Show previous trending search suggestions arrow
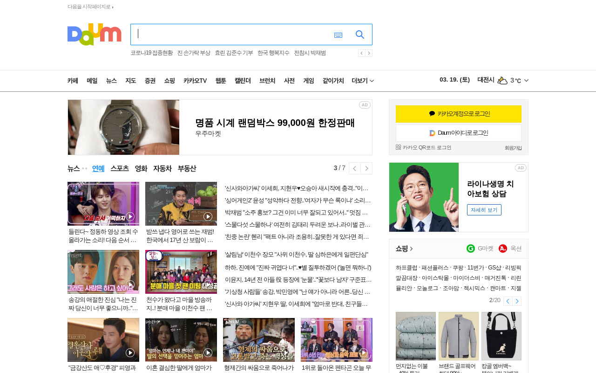The width and height of the screenshot is (596, 373). pos(361,53)
